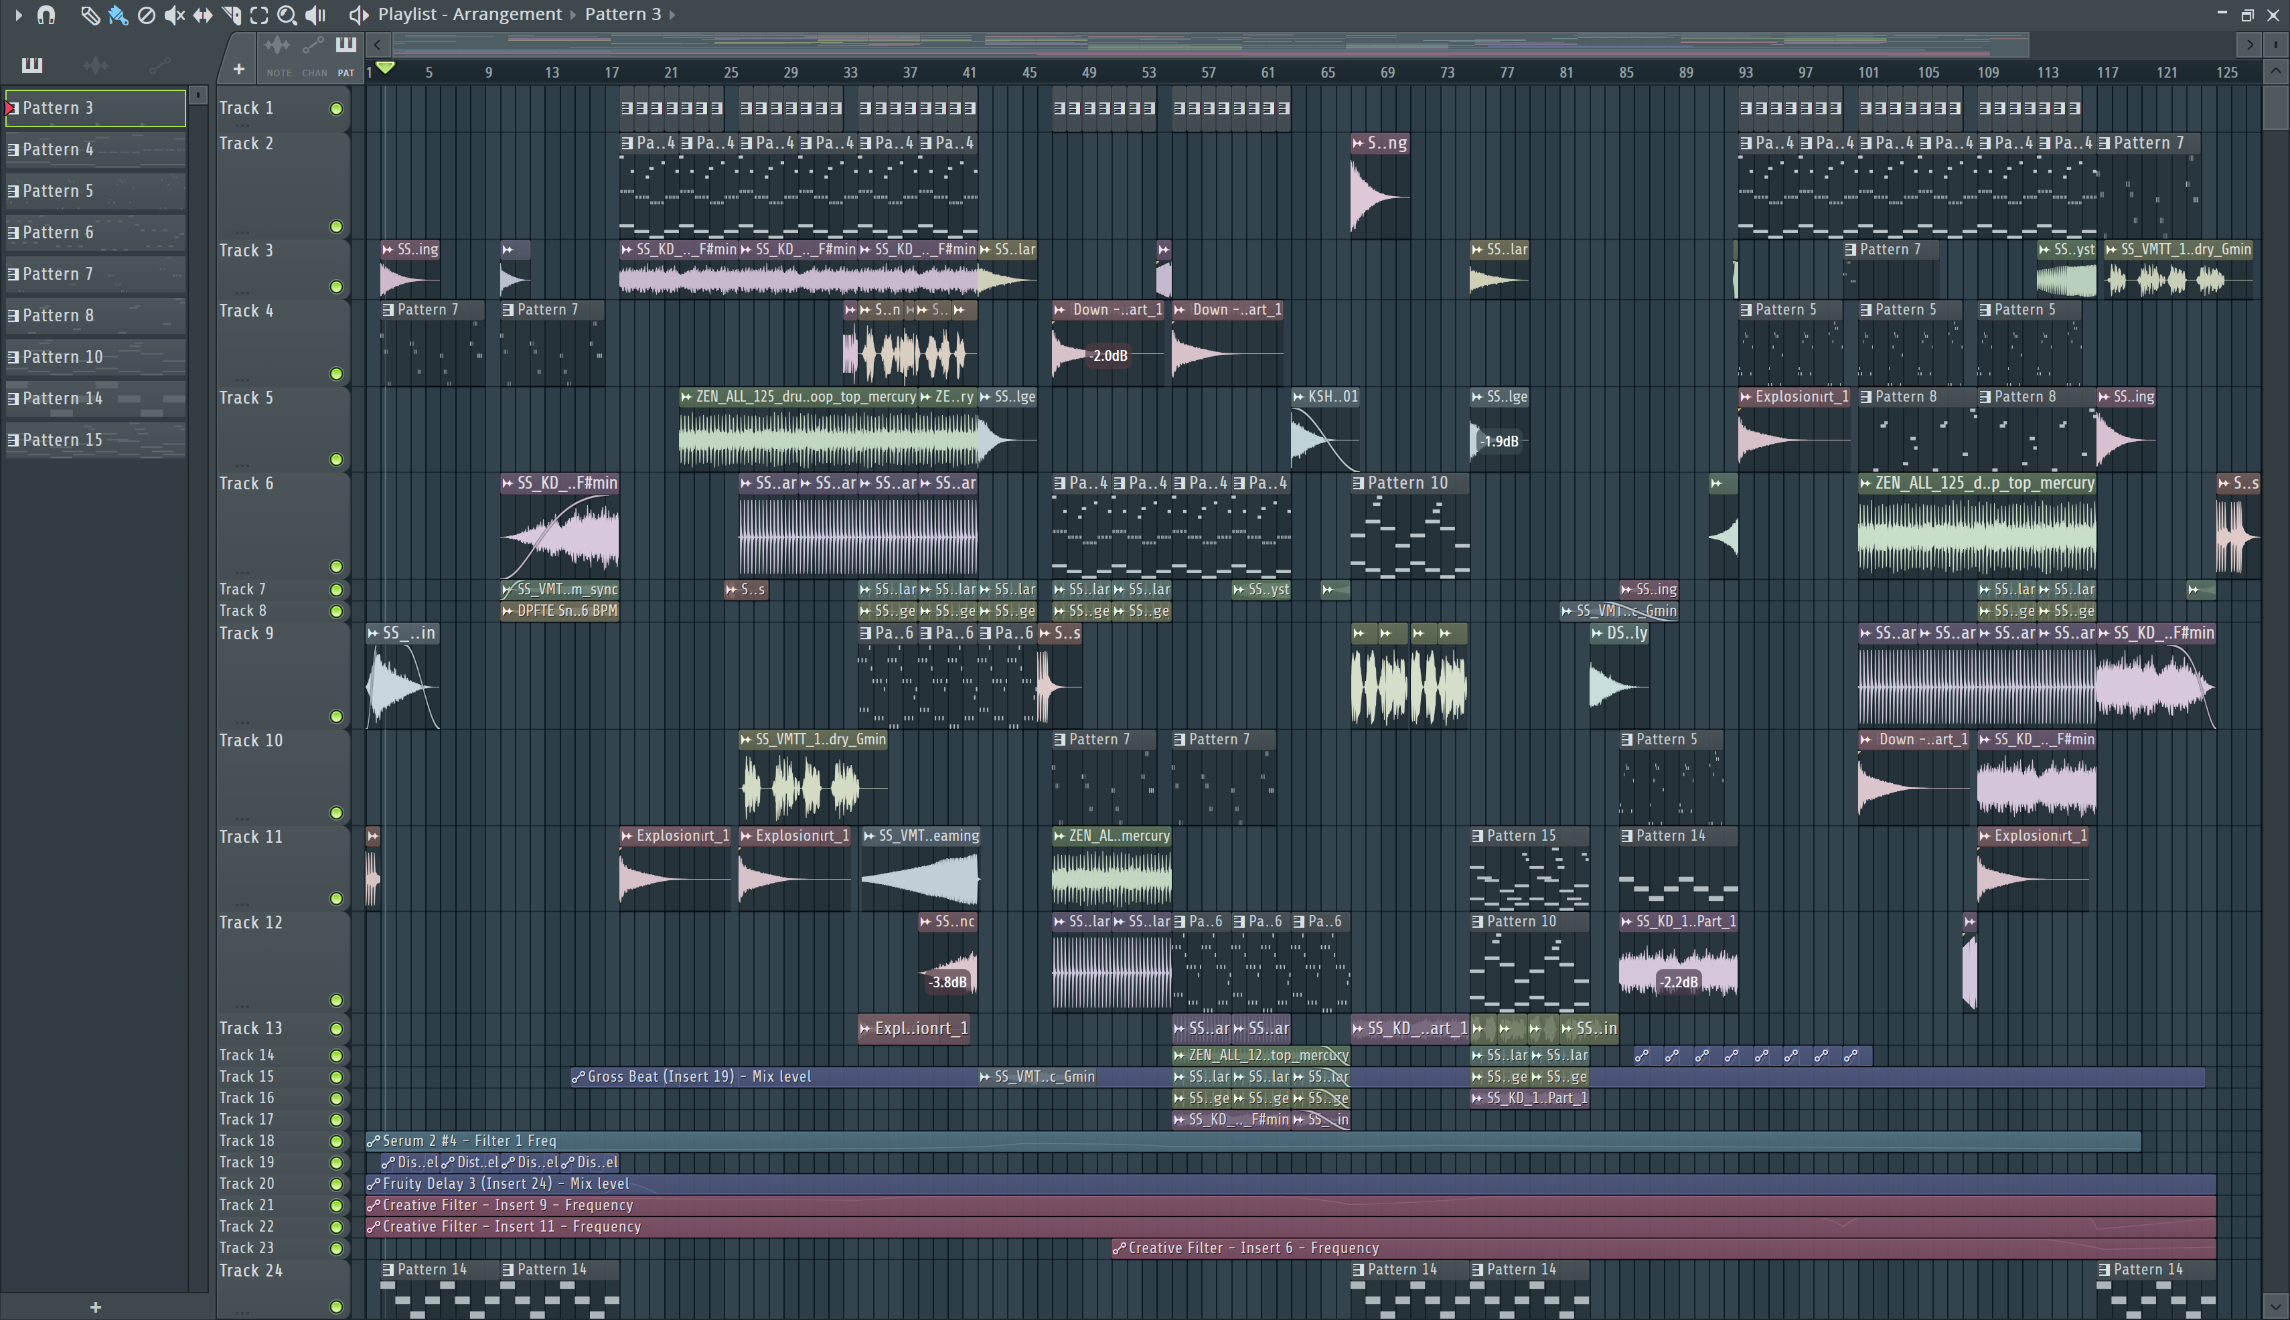Open clip menu of Pattern 15 on Track 11
2290x1320 pixels.
[1477, 836]
